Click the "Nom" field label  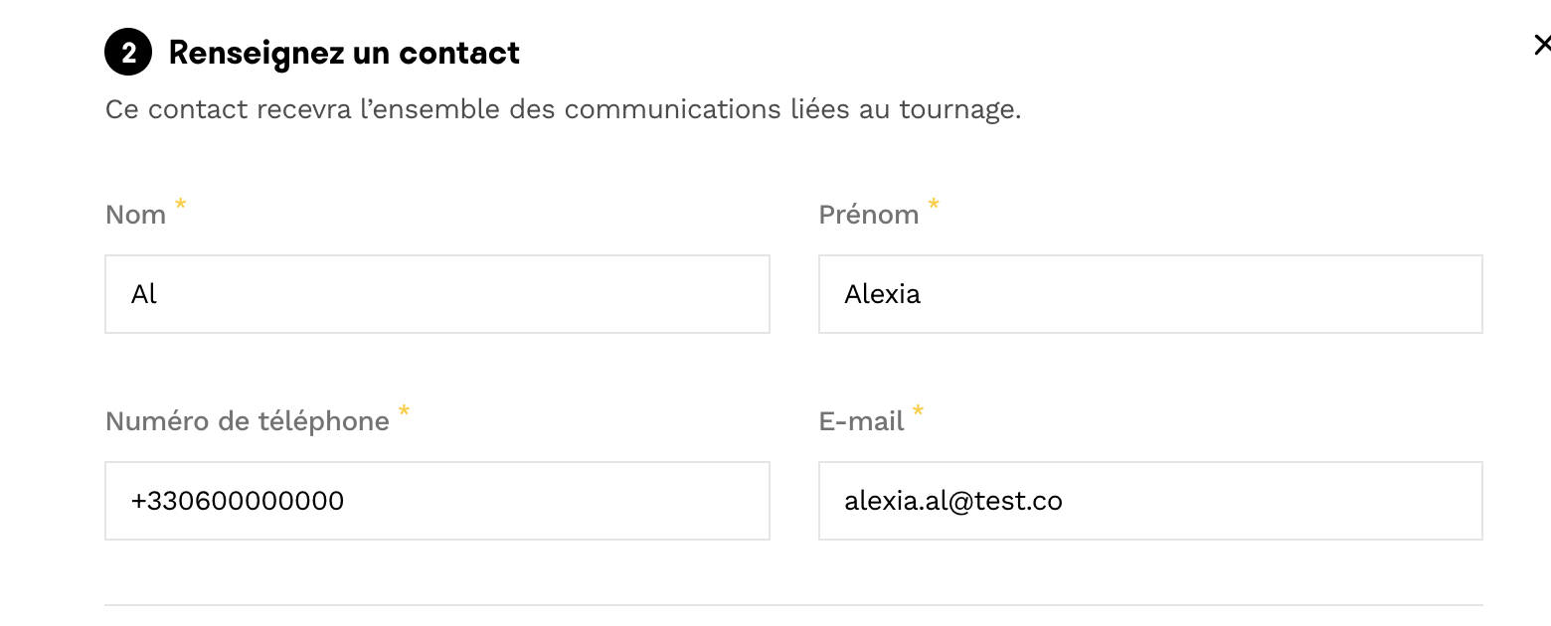[x=135, y=215]
